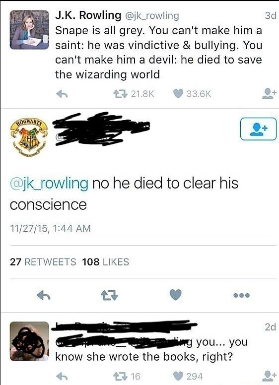Like the tweet showing 33.6K likes

click(x=178, y=94)
